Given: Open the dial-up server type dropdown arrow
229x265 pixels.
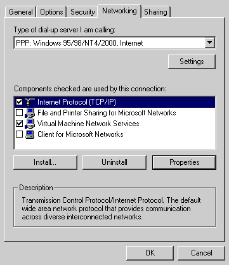Looking at the screenshot, I should pyautogui.click(x=210, y=42).
